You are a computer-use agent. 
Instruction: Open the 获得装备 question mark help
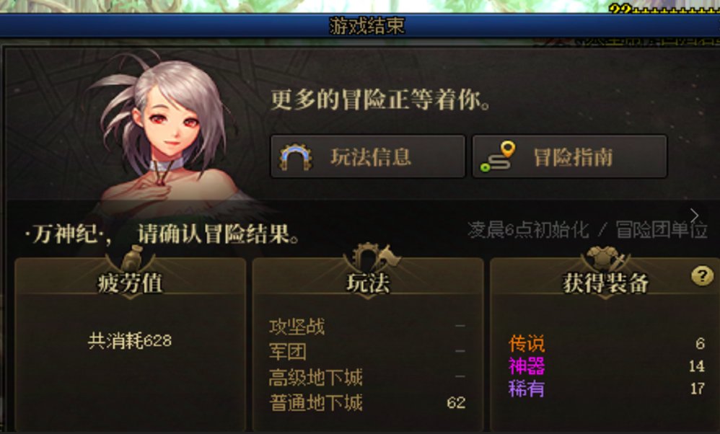tap(702, 275)
